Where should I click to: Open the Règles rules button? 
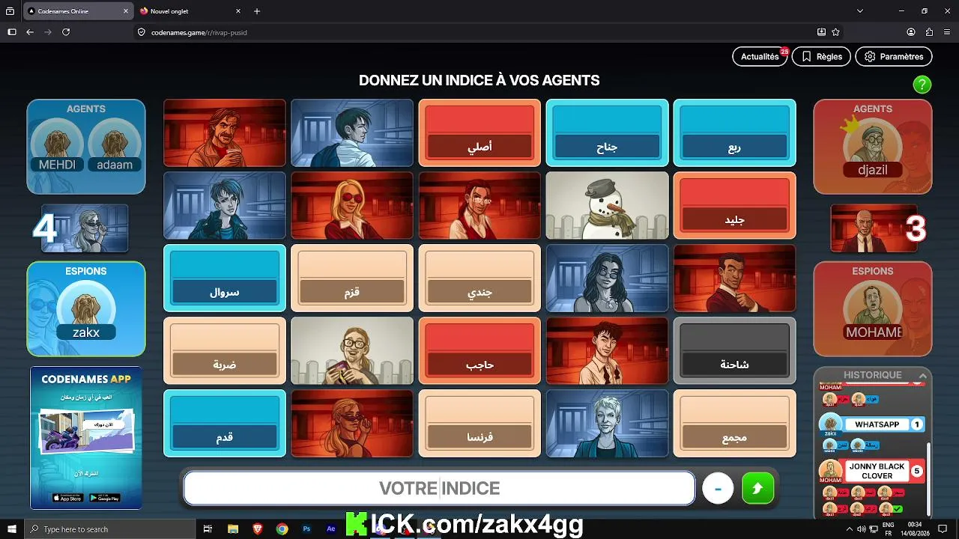point(821,56)
